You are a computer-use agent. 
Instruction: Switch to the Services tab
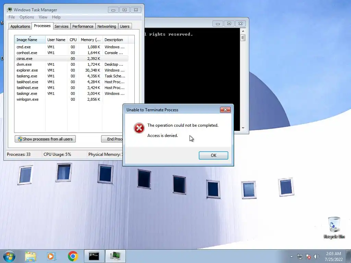(61, 26)
